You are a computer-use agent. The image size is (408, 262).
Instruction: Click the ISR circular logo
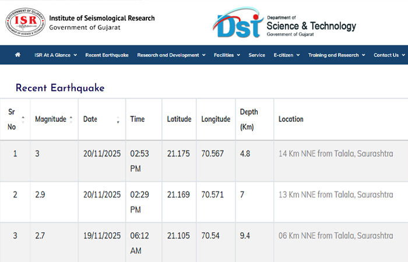point(25,22)
